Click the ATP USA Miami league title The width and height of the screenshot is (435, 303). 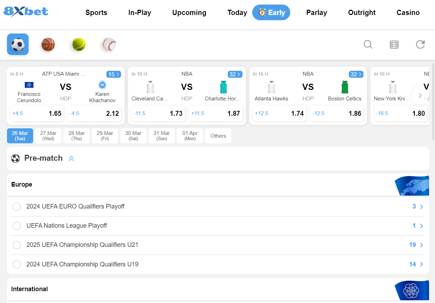(64, 74)
